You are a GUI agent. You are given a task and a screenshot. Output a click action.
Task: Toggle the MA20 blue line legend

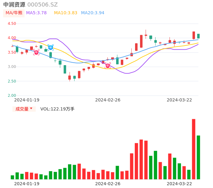[x=93, y=13]
